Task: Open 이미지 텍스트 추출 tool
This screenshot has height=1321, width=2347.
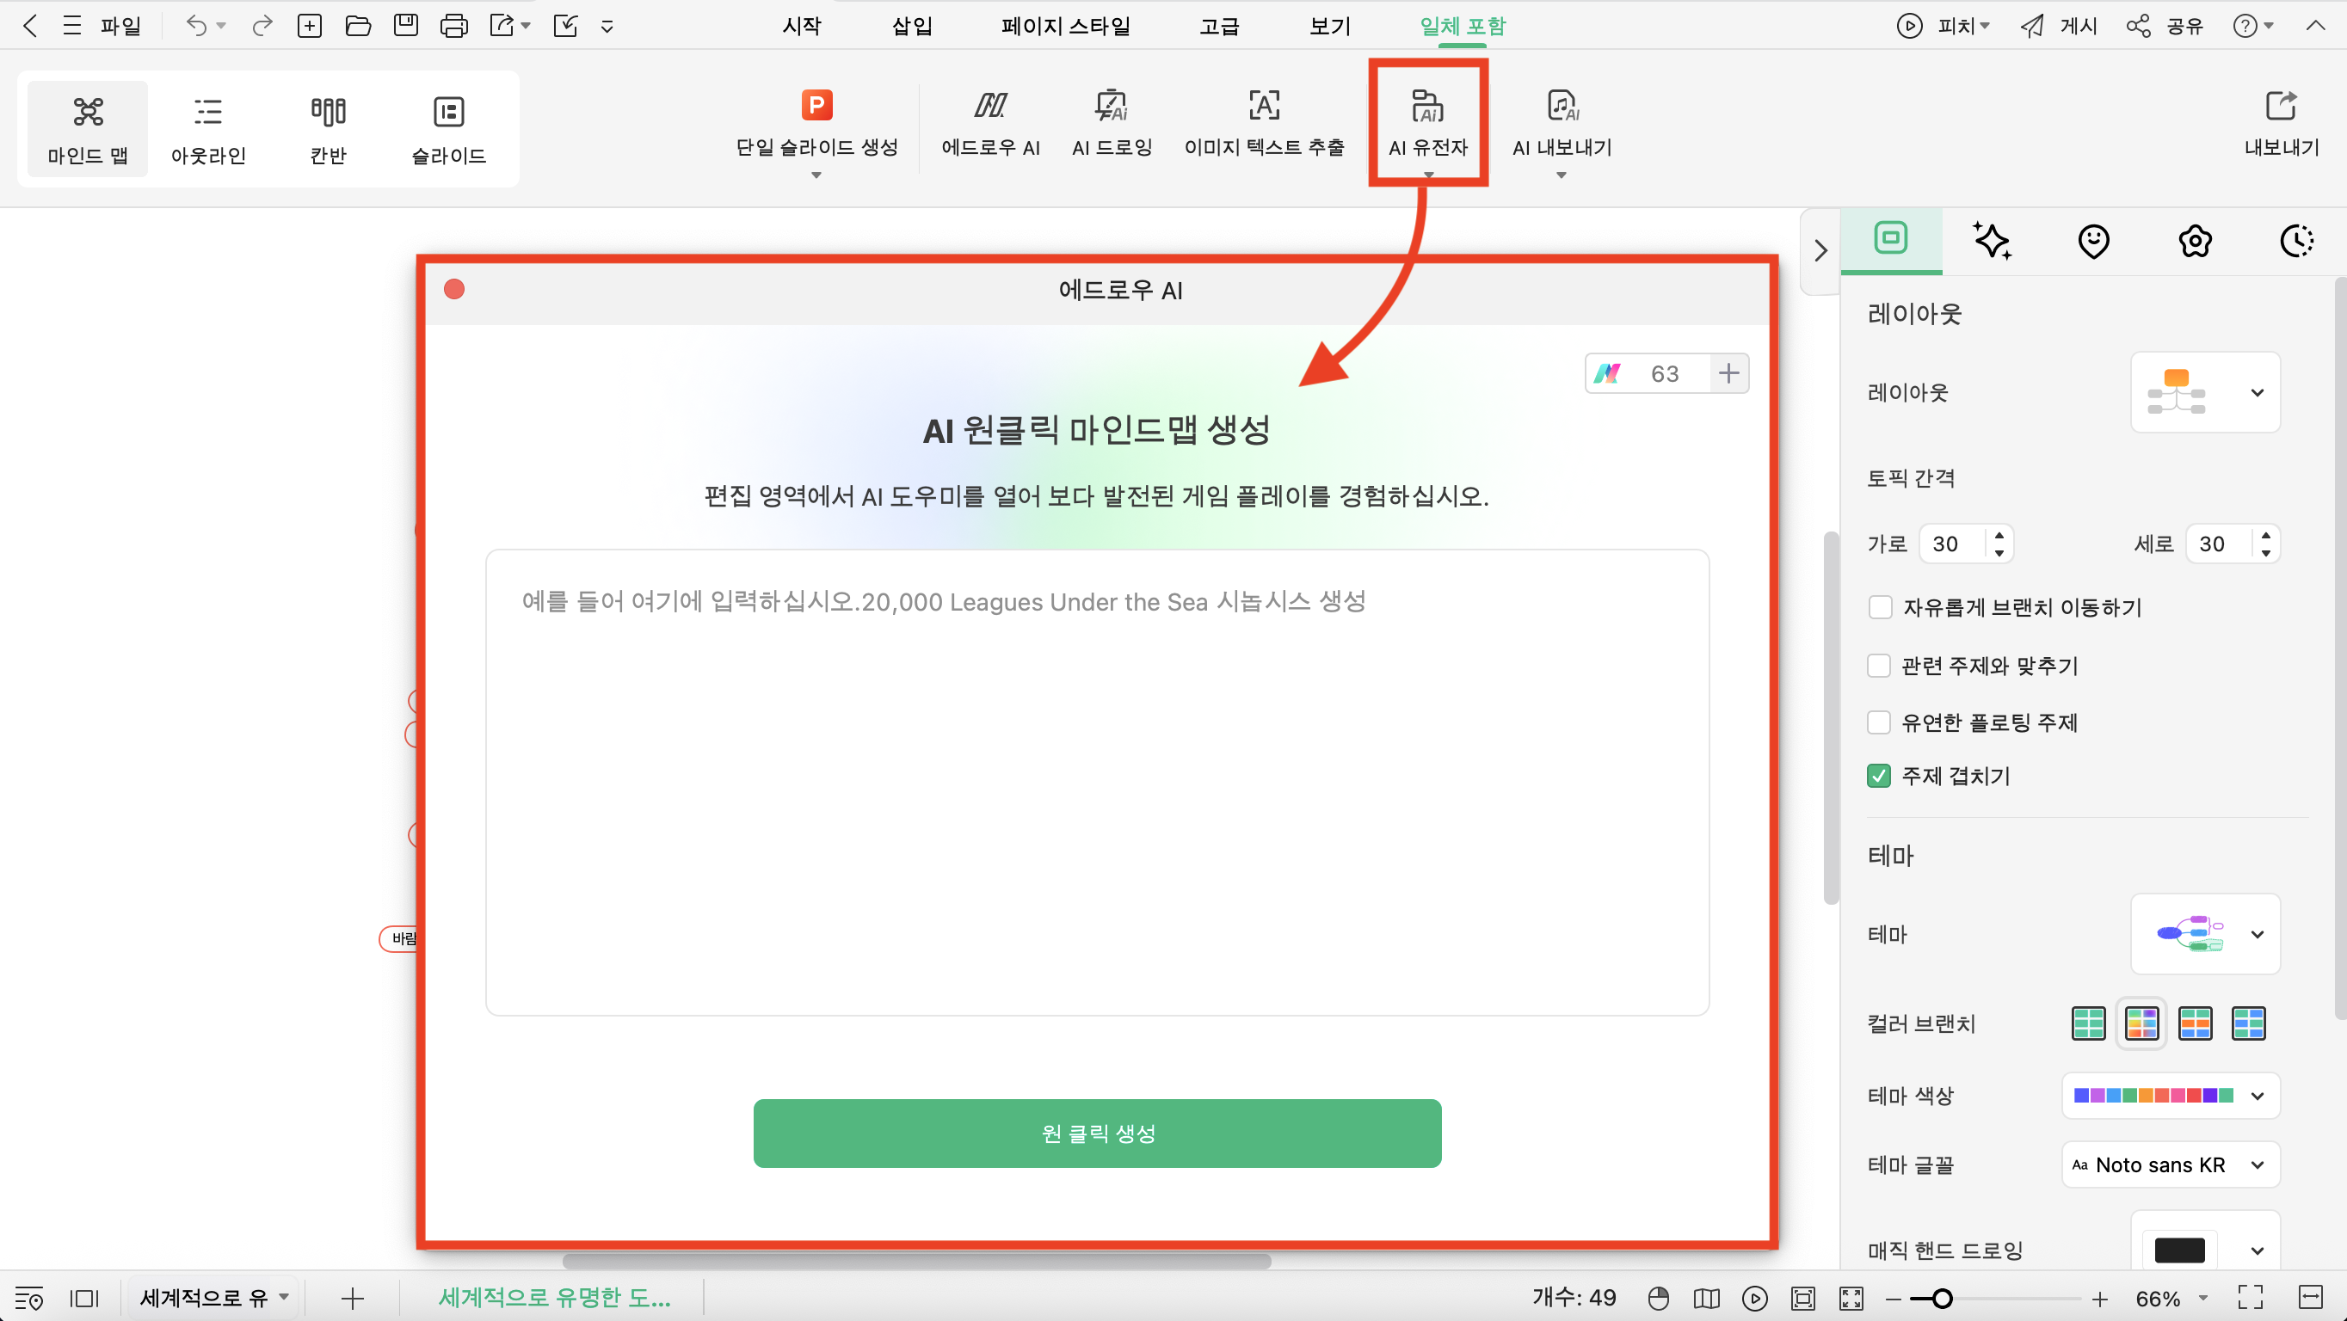Action: click(x=1264, y=124)
